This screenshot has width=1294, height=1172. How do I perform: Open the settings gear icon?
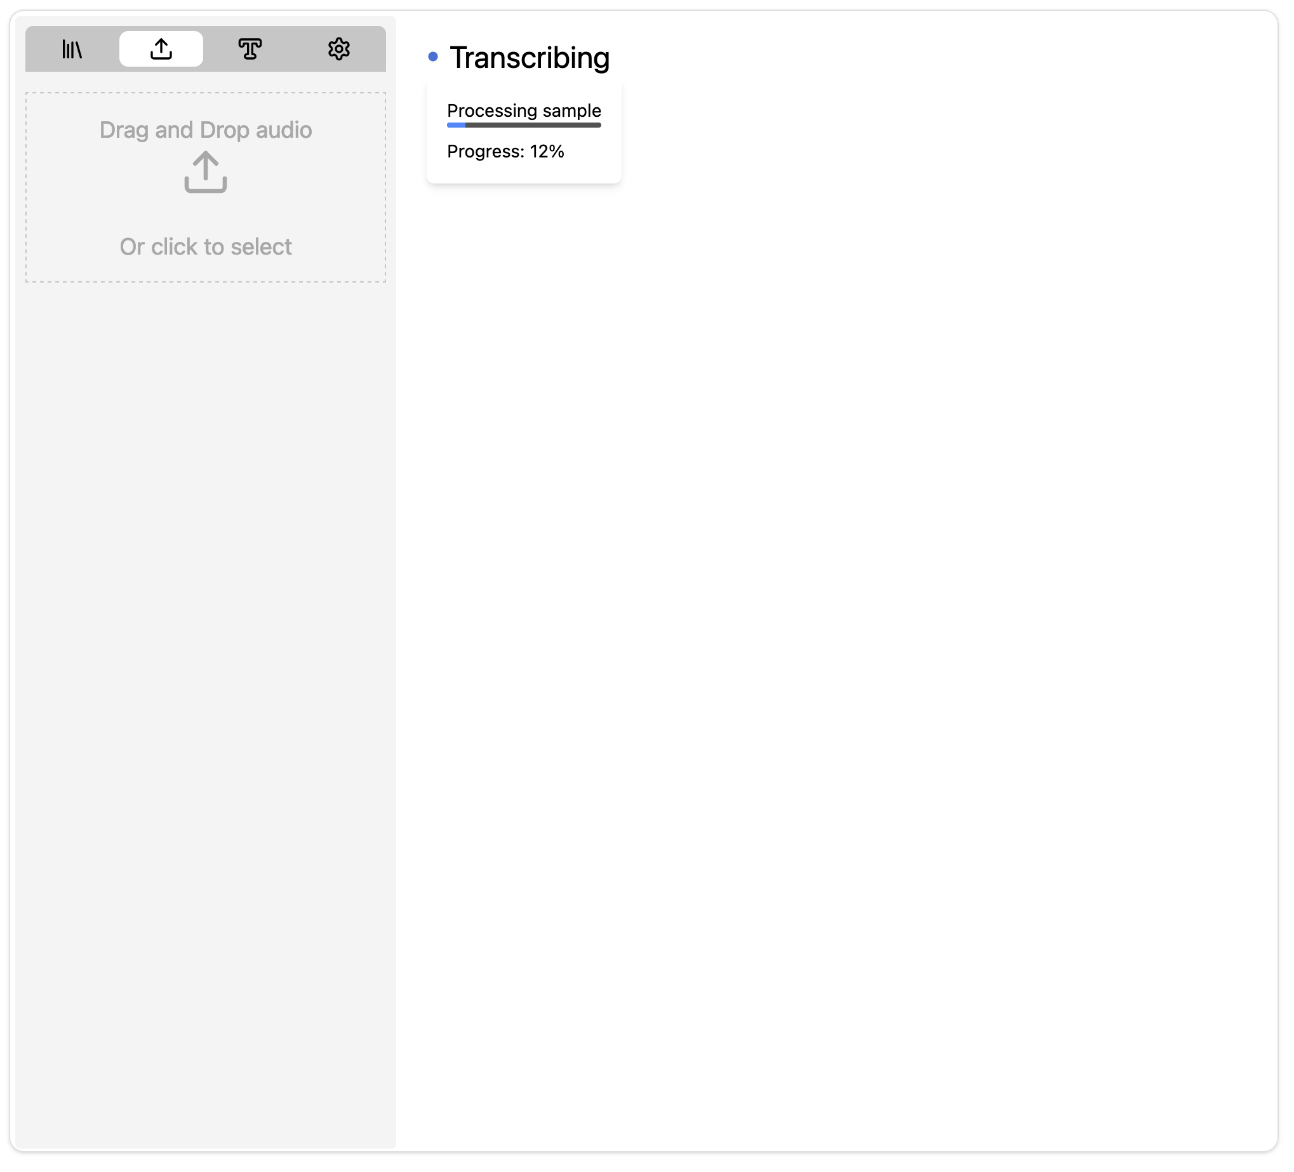coord(338,48)
